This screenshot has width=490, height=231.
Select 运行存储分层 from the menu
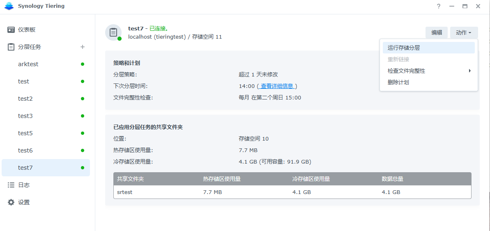[x=404, y=48]
